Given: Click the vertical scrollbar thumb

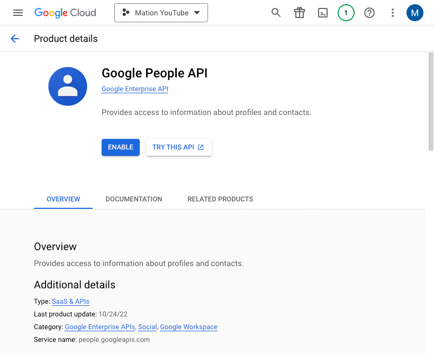Looking at the screenshot, I should tap(431, 102).
